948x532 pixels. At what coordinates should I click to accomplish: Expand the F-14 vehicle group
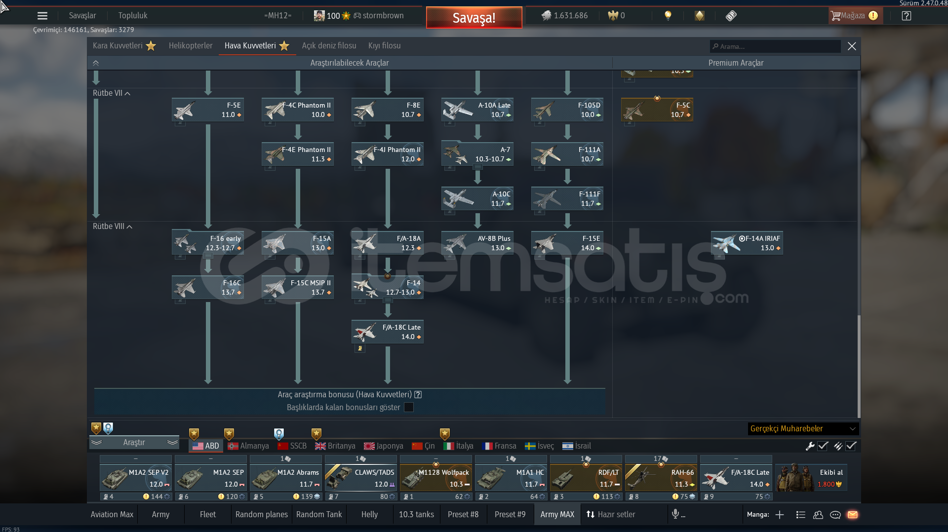(x=388, y=301)
